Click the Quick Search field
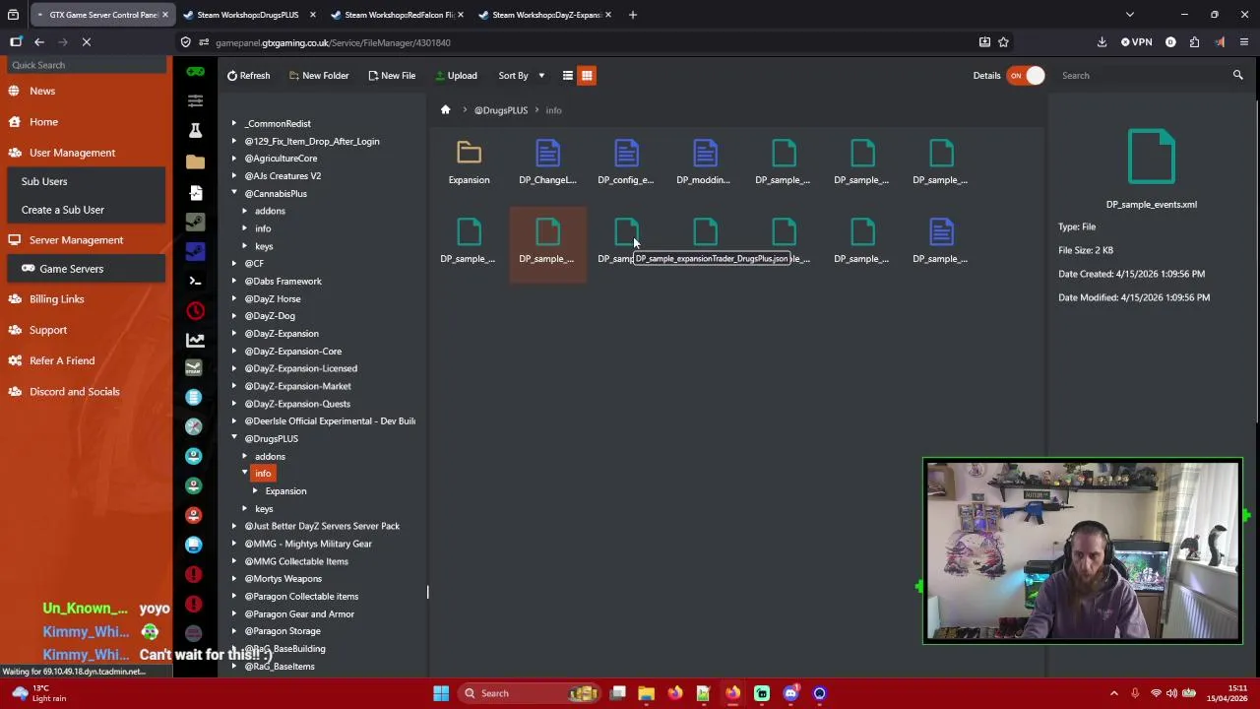 point(87,65)
